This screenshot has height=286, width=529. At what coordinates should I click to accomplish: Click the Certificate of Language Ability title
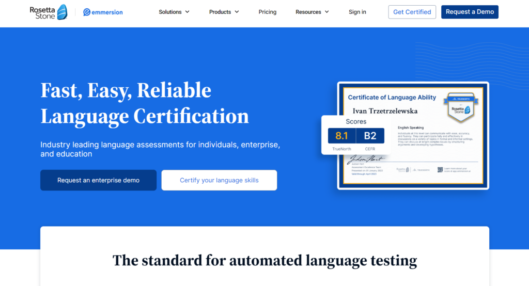coord(392,98)
